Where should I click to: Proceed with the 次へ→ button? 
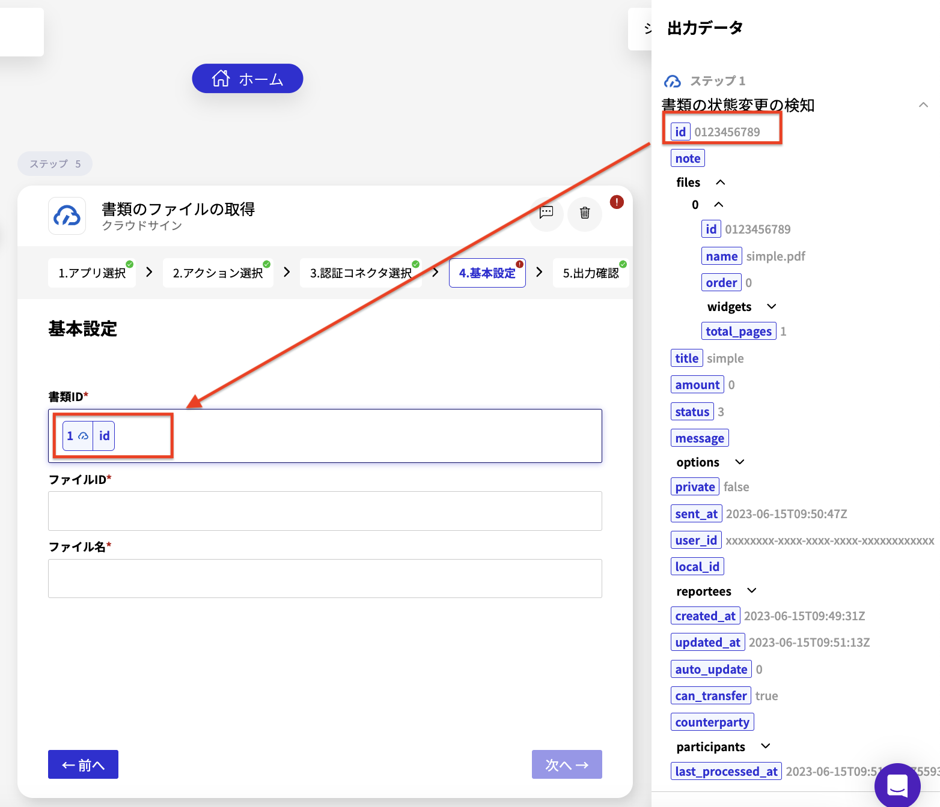tap(567, 764)
